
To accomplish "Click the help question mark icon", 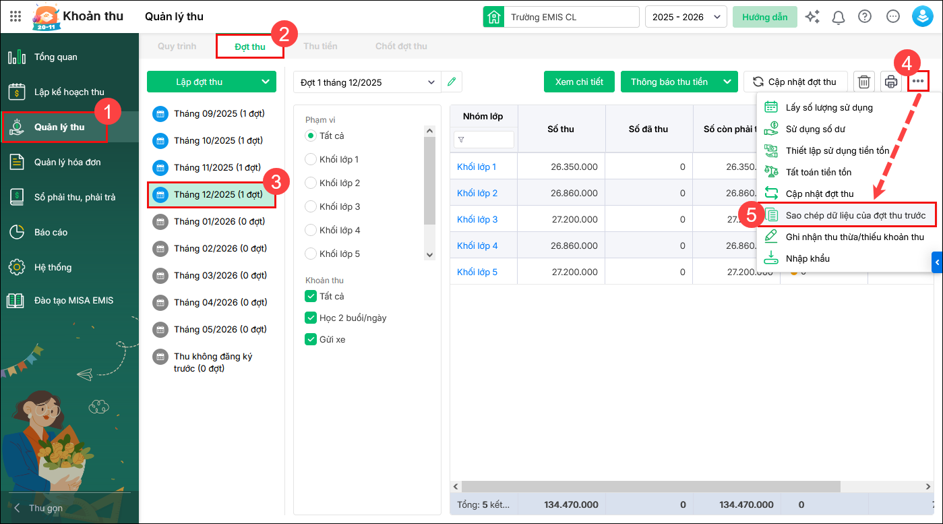I will coord(865,17).
